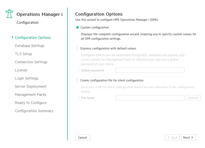This screenshot has height=148, width=205.
Task: Click the lighthouse logo icon
Action: 9,13
